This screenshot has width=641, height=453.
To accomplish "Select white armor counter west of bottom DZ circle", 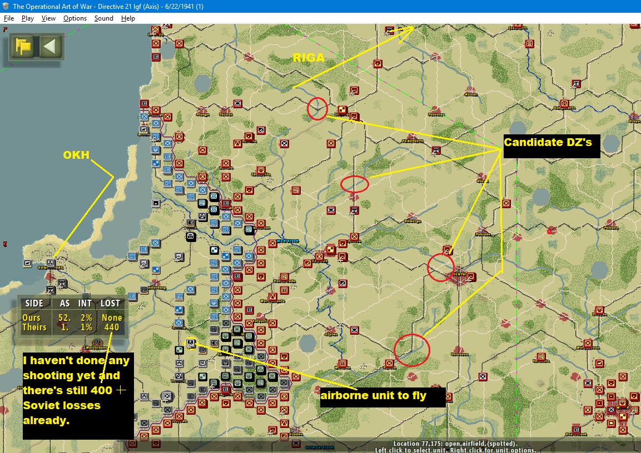I will [x=355, y=329].
